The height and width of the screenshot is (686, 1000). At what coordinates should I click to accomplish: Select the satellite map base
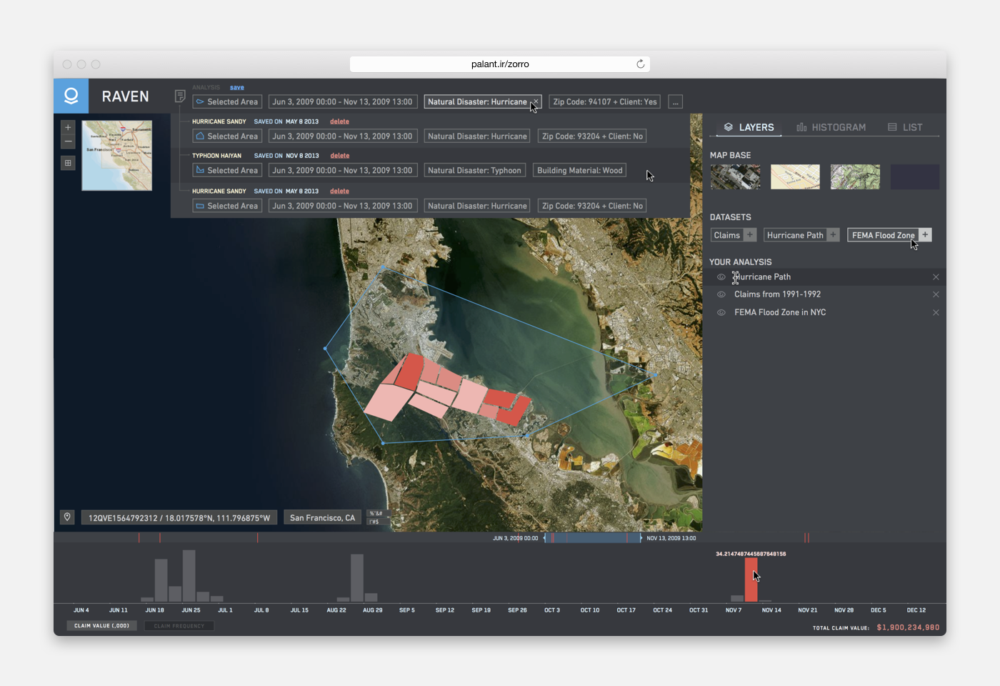[735, 177]
